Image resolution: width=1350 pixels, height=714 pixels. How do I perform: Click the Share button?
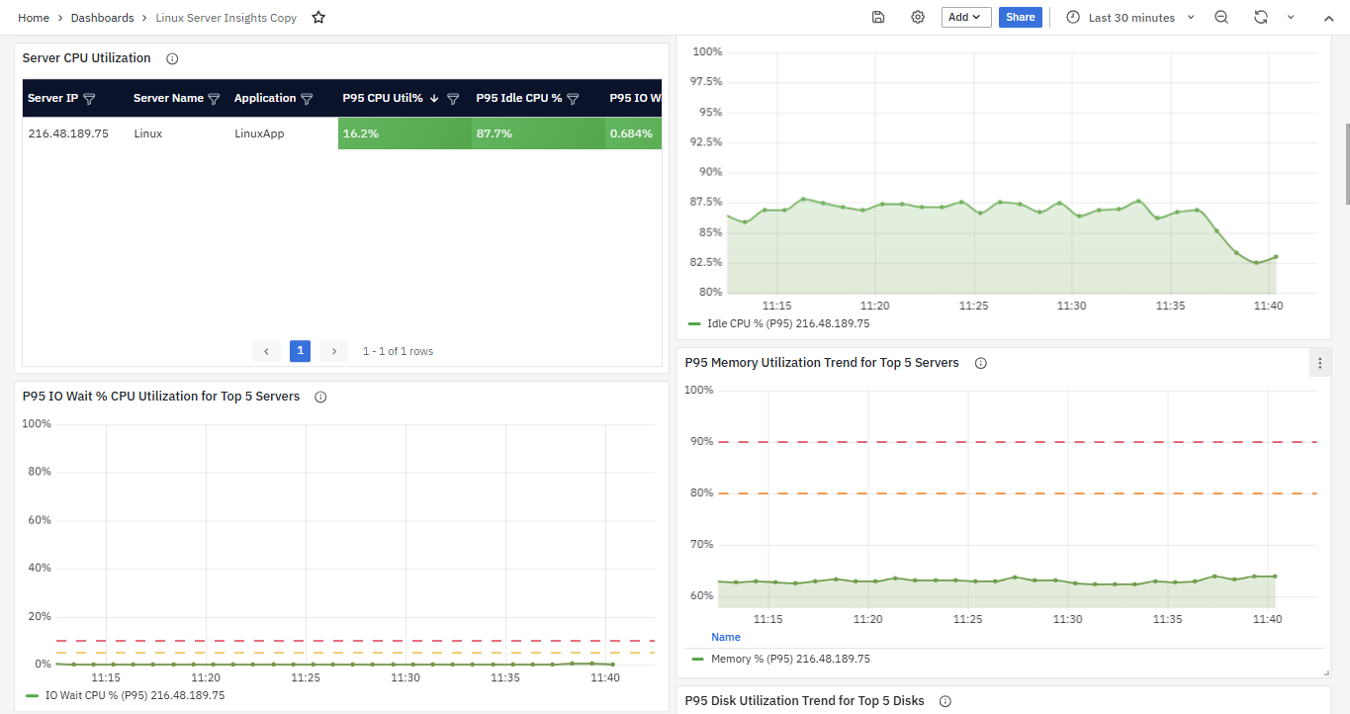point(1020,17)
